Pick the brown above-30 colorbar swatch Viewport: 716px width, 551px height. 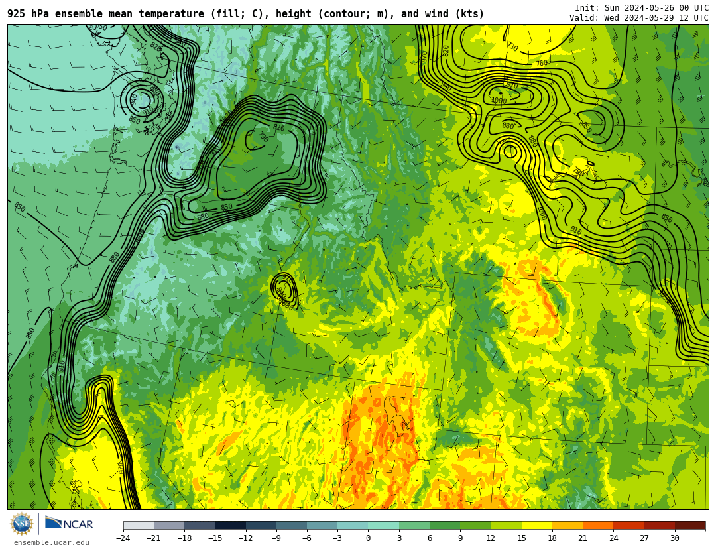click(x=690, y=525)
